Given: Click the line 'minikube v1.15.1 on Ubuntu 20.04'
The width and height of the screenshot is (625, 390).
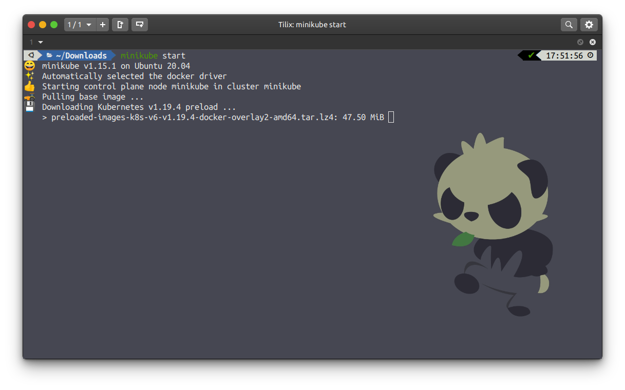Looking at the screenshot, I should click(x=116, y=66).
